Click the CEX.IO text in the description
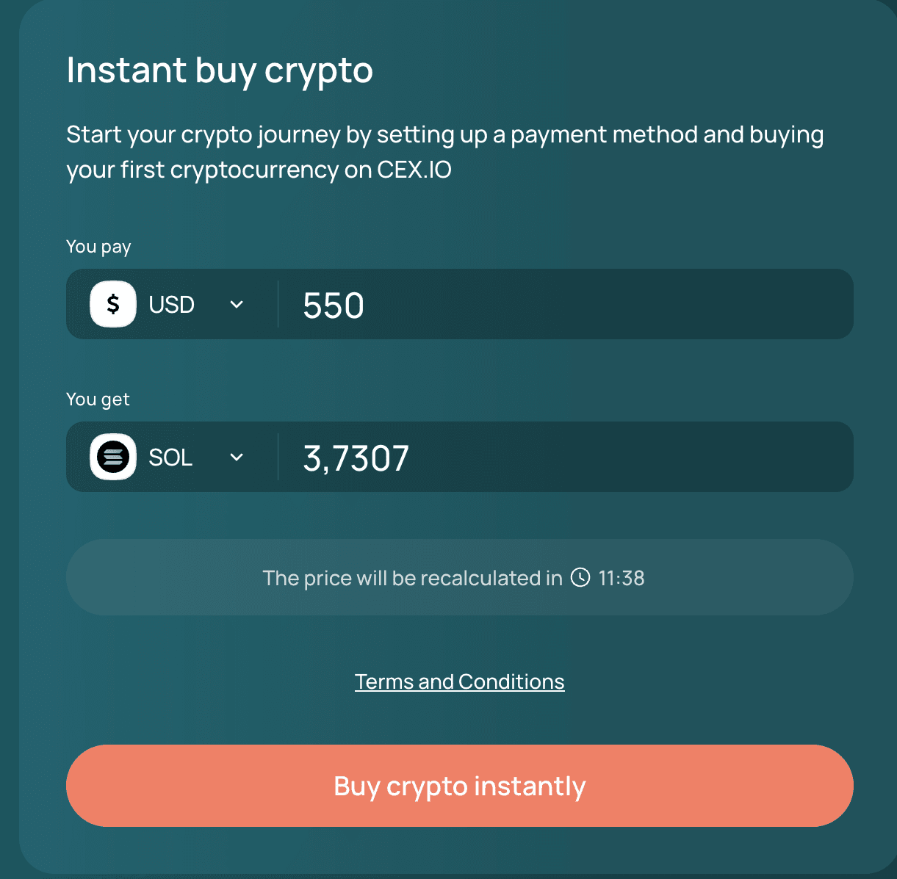Screen dimensions: 897x879 [x=414, y=170]
